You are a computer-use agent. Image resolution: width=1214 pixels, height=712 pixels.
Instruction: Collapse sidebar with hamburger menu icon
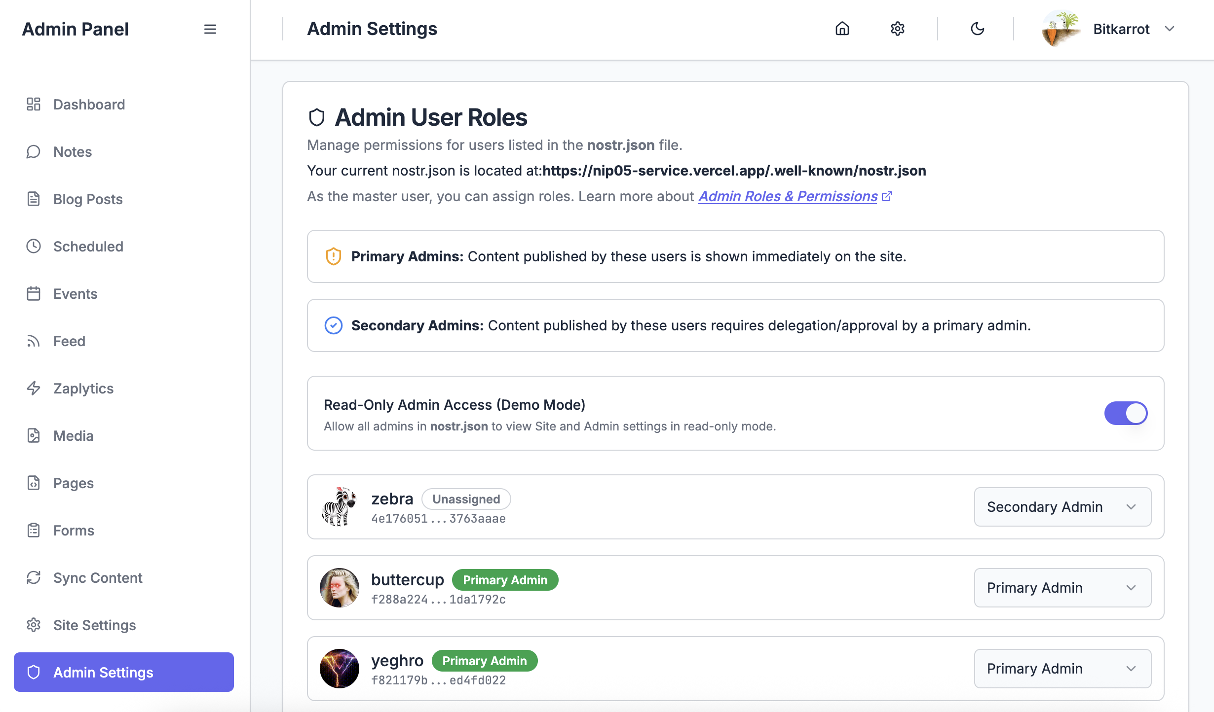point(210,29)
